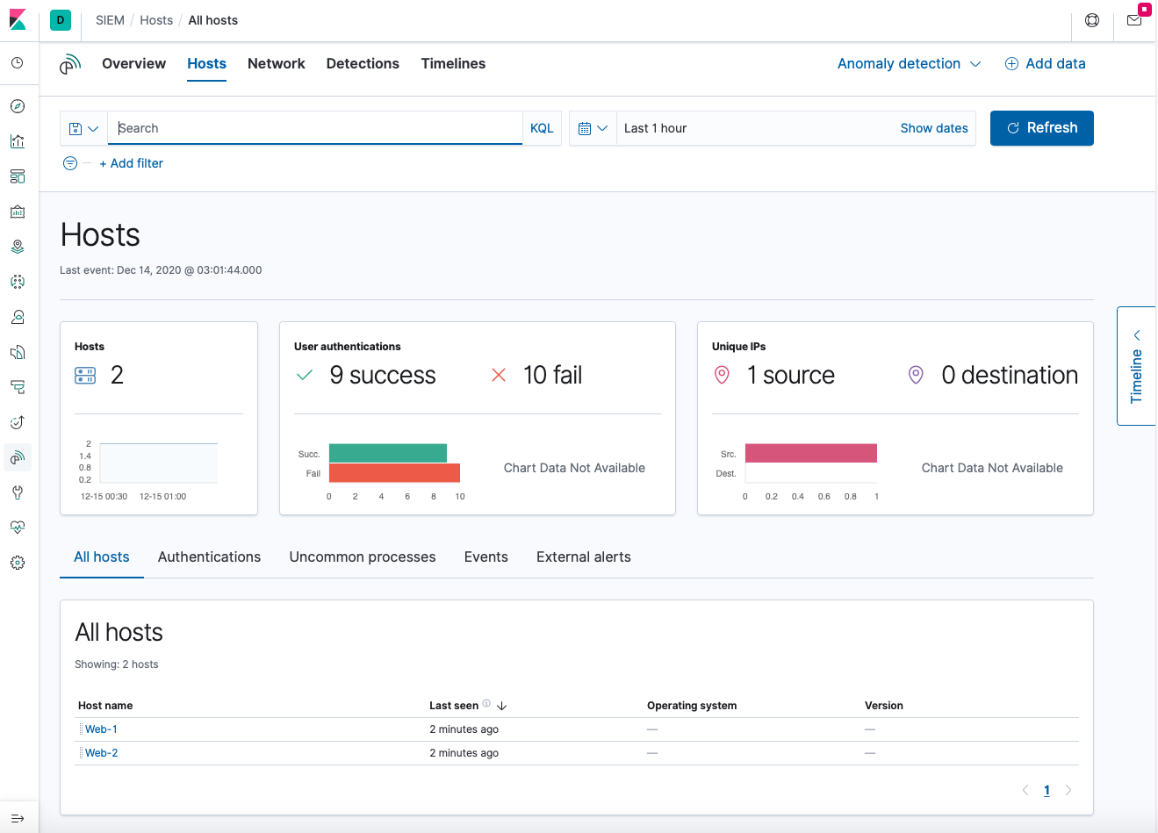Viewport: 1158px width, 833px height.
Task: Open Metrics app in sidebar
Action: [18, 317]
